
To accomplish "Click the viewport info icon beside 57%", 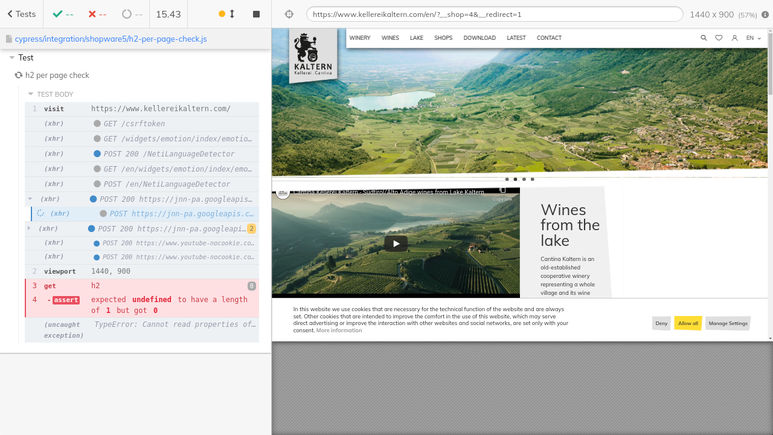I will [x=765, y=14].
